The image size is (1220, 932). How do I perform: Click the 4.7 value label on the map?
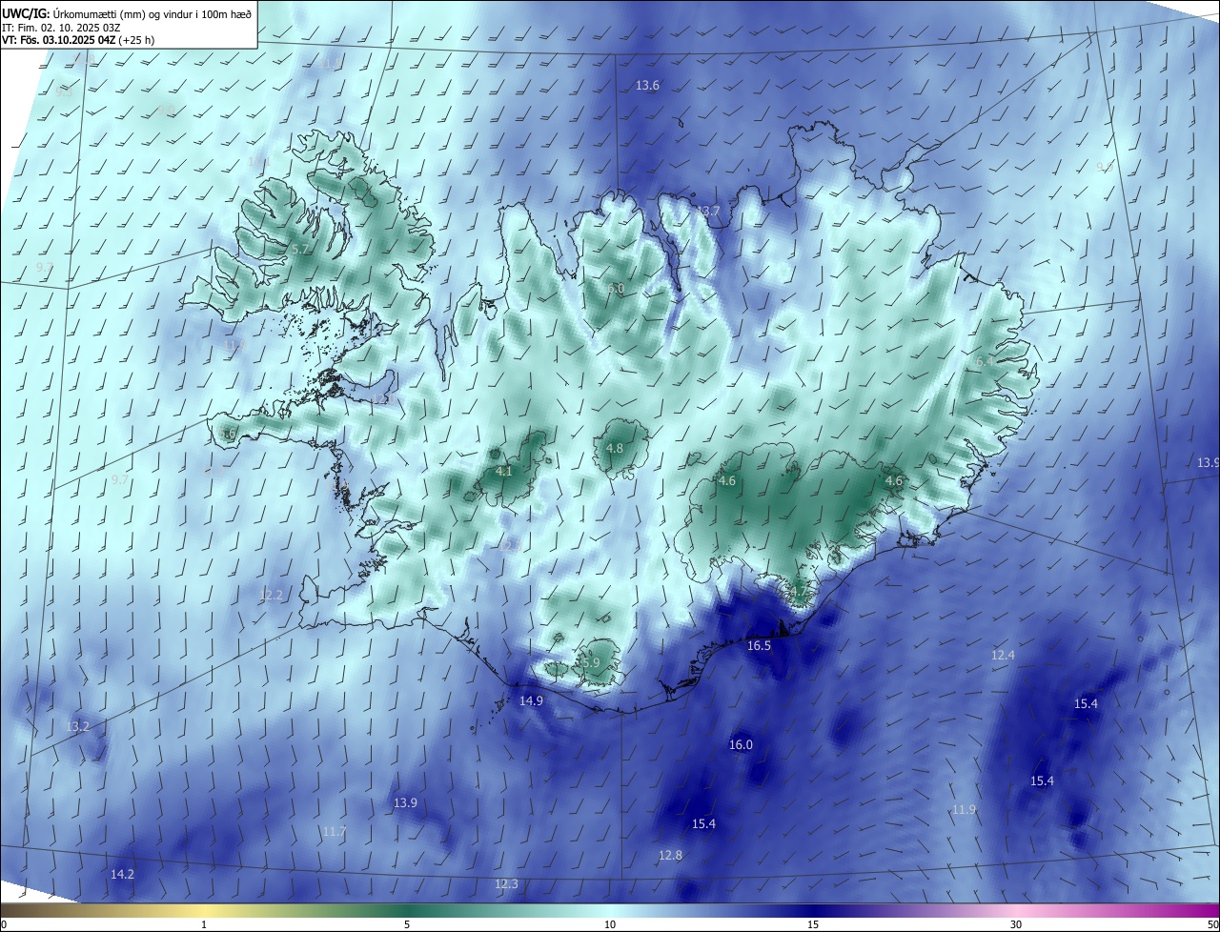pyautogui.click(x=798, y=592)
